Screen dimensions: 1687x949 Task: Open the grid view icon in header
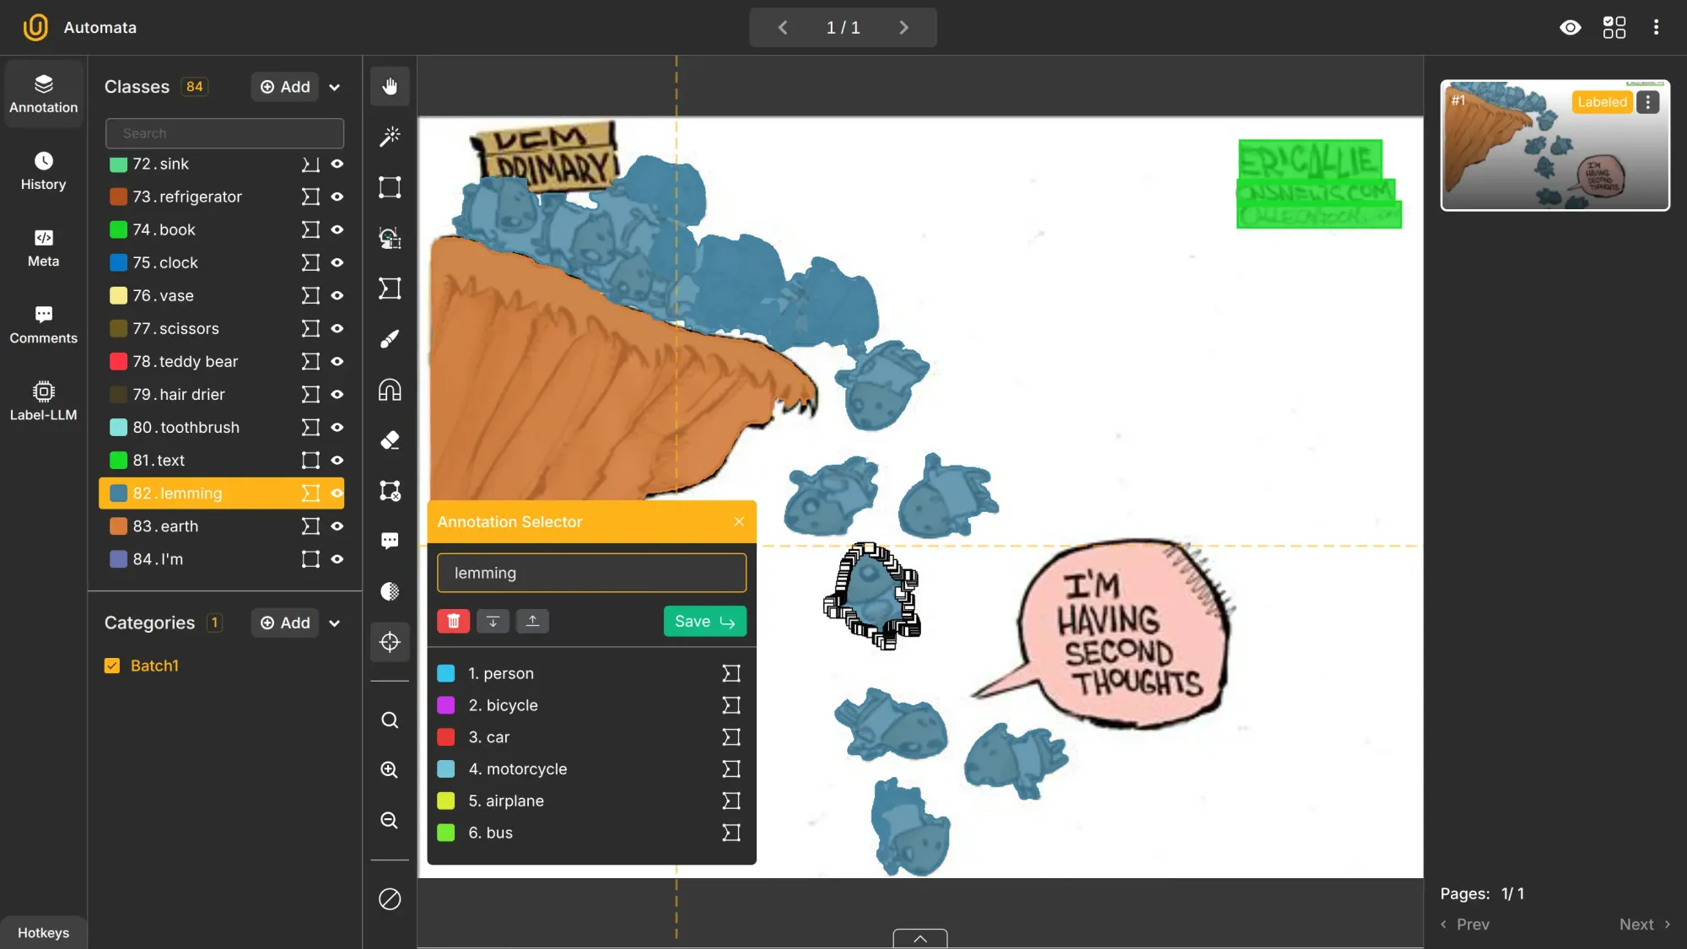pyautogui.click(x=1614, y=28)
